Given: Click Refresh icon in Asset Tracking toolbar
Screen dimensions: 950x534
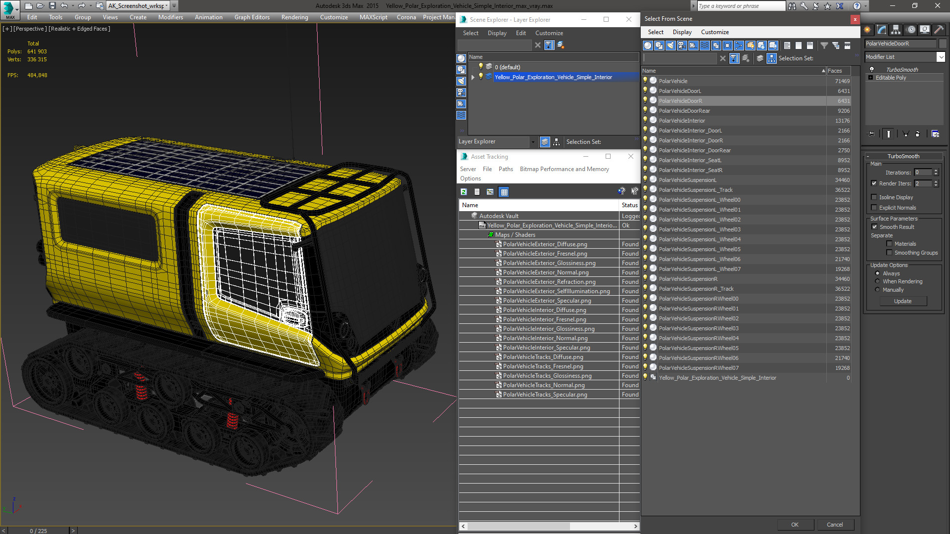Looking at the screenshot, I should [x=464, y=192].
